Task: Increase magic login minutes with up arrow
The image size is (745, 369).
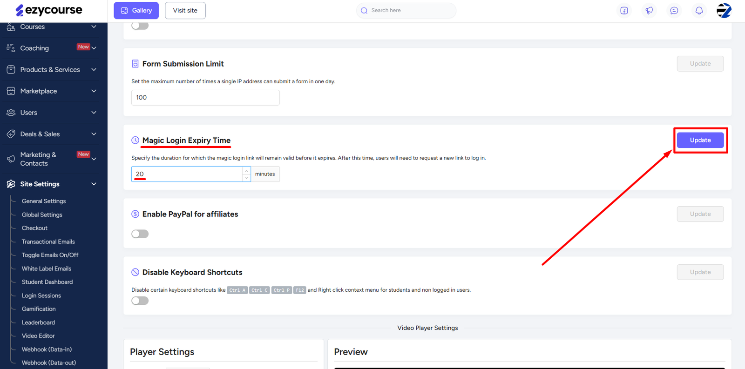Action: [x=246, y=171]
